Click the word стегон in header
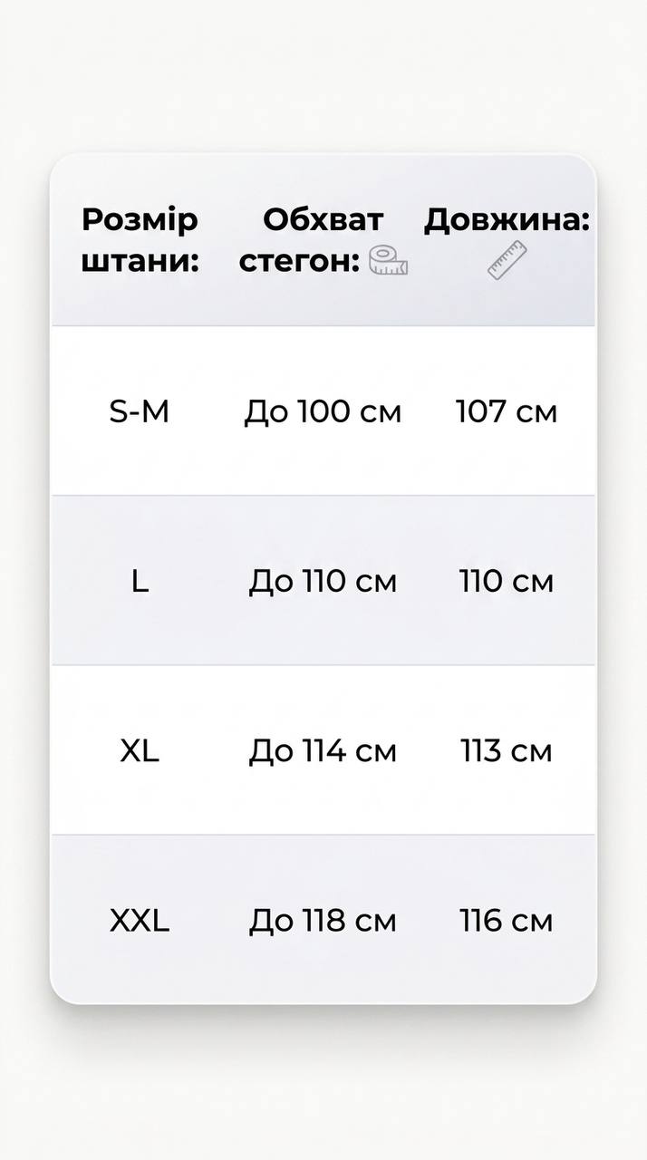This screenshot has height=1160, width=647. [x=300, y=262]
